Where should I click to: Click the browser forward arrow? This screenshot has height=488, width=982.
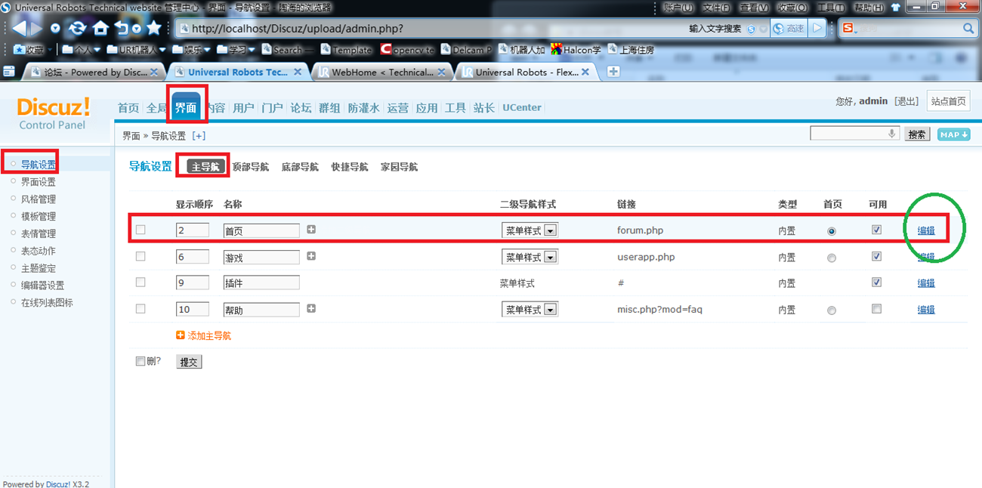(36, 29)
